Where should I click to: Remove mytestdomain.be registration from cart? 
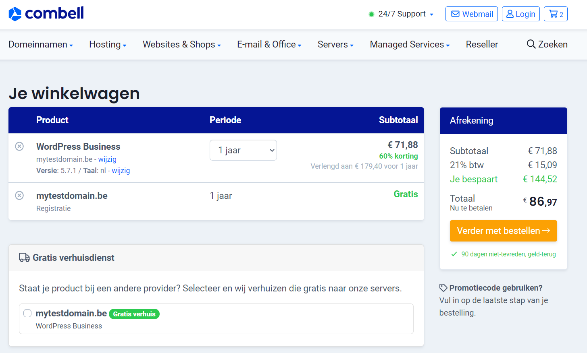pyautogui.click(x=19, y=196)
